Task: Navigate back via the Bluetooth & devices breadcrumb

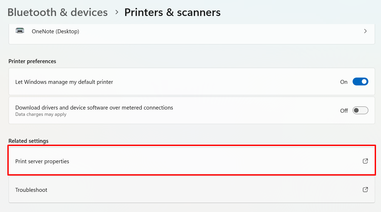Action: tap(57, 12)
